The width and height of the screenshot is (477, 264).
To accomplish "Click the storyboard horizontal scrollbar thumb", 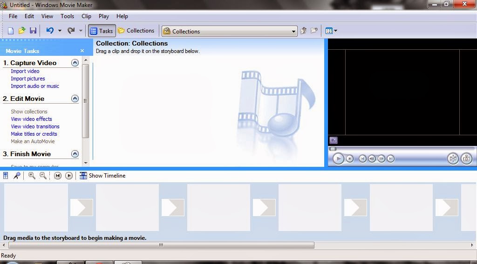I will point(161,245).
